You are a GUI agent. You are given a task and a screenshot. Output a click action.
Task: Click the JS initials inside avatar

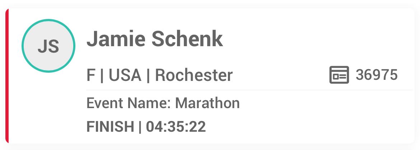48,46
